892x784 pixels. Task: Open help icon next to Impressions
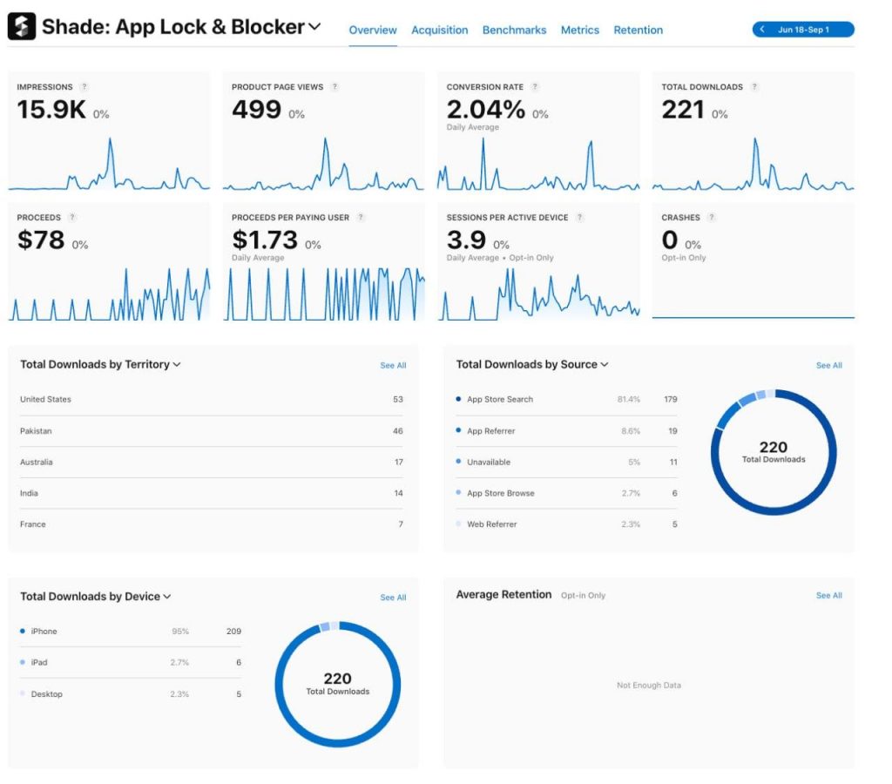pos(84,86)
